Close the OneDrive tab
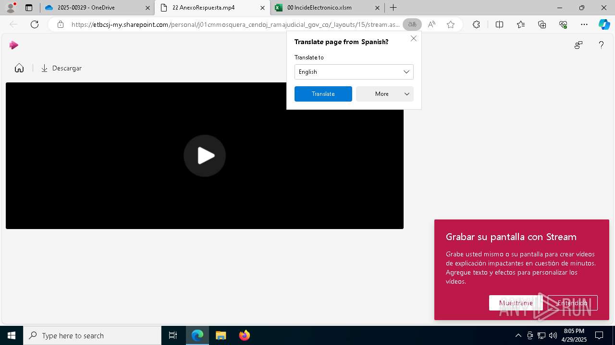 click(147, 8)
